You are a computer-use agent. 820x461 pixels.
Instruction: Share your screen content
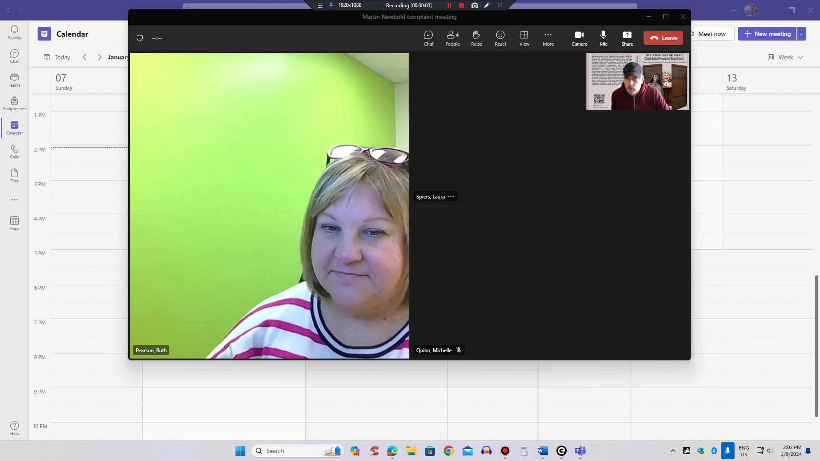point(627,38)
